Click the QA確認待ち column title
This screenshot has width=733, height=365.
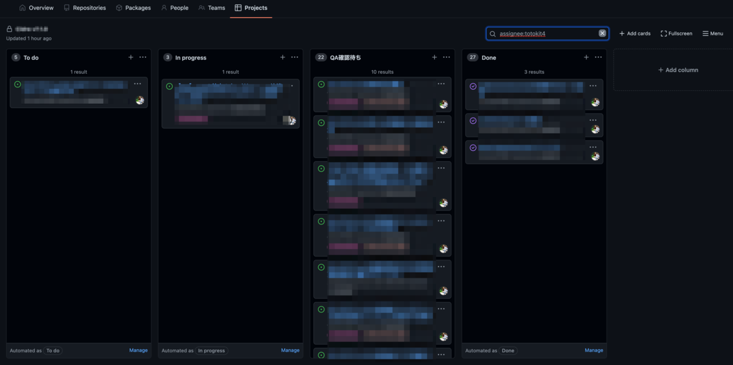[345, 58]
